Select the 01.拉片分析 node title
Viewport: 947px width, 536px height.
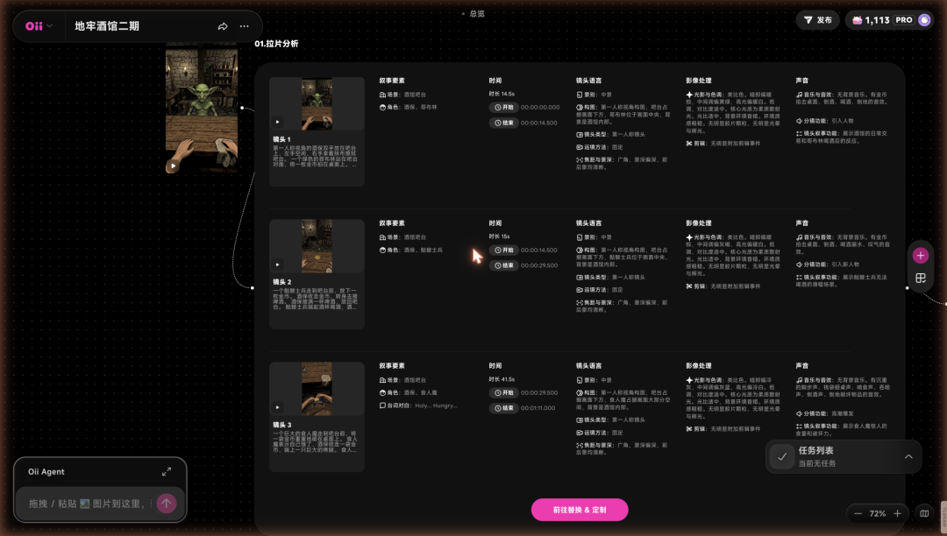coord(276,44)
